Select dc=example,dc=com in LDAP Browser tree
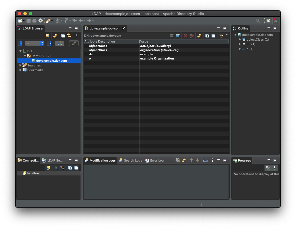296x228 pixels. click(x=49, y=61)
